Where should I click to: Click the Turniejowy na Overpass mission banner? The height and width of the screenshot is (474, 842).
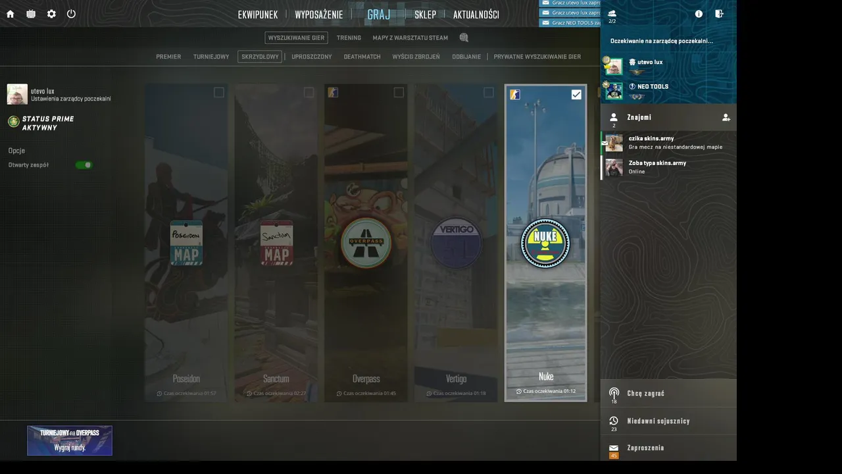[x=70, y=440]
